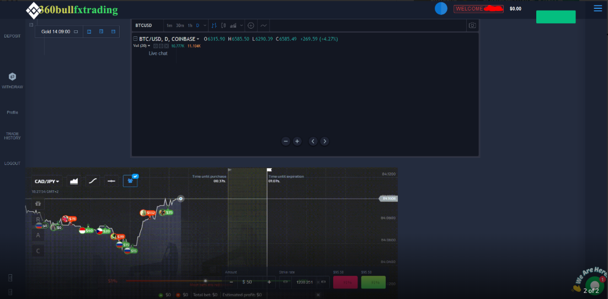Image resolution: width=608 pixels, height=299 pixels.
Task: Open the CAD/JPY asset dropdown
Action: 47,181
